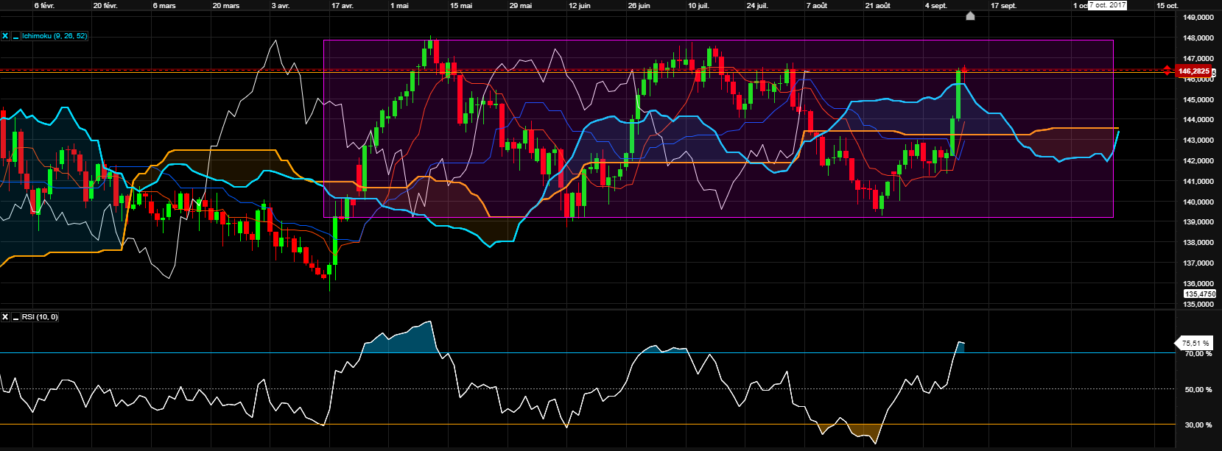Click the 149,0000 price axis label
Image resolution: width=1222 pixels, height=451 pixels.
pyautogui.click(x=1198, y=17)
